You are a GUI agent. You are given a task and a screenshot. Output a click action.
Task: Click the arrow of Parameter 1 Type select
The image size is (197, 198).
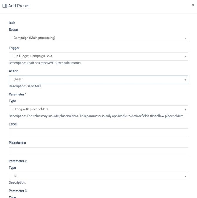point(186,110)
